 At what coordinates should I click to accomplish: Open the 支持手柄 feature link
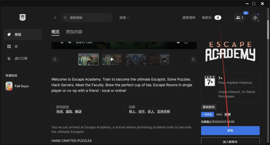(163, 112)
